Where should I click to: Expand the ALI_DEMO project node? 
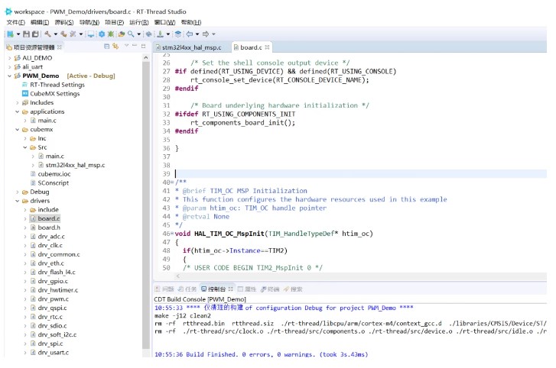point(9,58)
